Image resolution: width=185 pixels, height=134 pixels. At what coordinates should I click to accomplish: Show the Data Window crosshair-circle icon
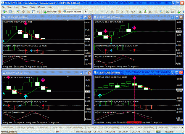click(x=23, y=12)
